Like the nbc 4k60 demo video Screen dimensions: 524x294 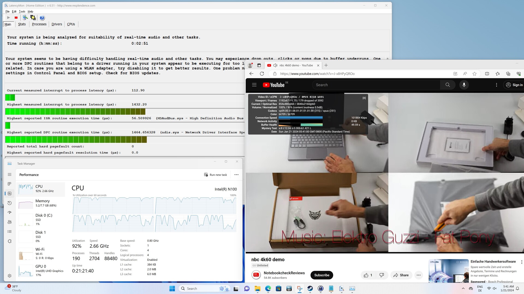pyautogui.click(x=368, y=275)
